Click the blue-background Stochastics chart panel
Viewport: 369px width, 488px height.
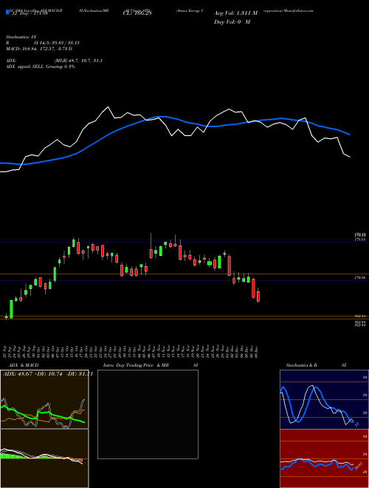[x=324, y=399]
